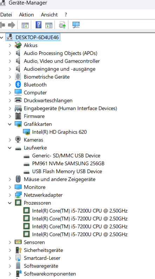
Task: Expand the Akkus category
Action: (x=10, y=46)
